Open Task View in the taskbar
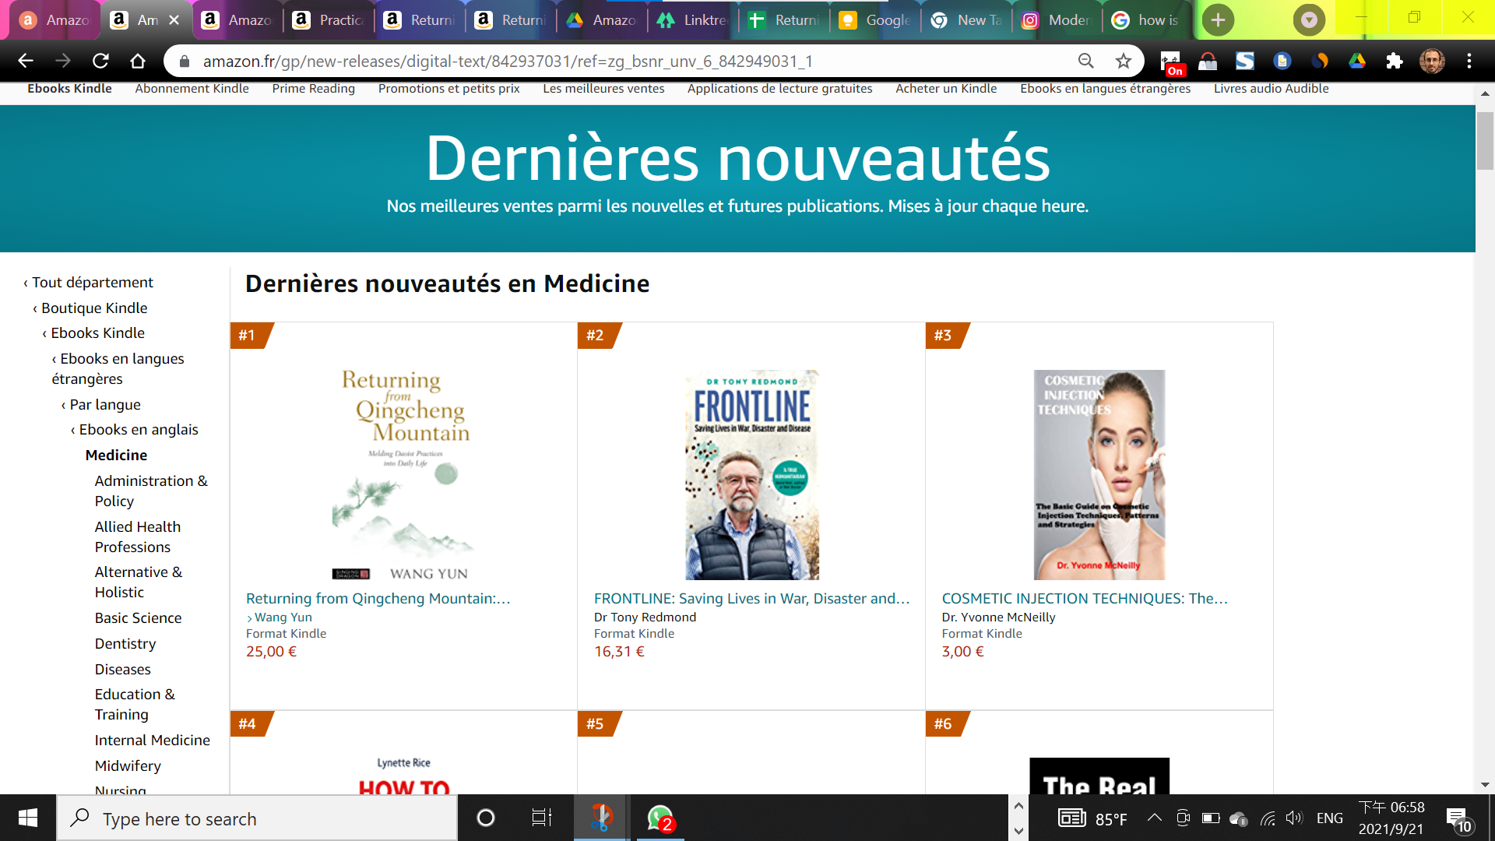The width and height of the screenshot is (1495, 841). point(541,818)
